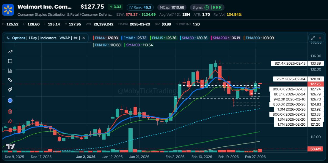Click the 1.0M 2026-02-26 level label
The height and width of the screenshot is (163, 328).
tap(291, 109)
